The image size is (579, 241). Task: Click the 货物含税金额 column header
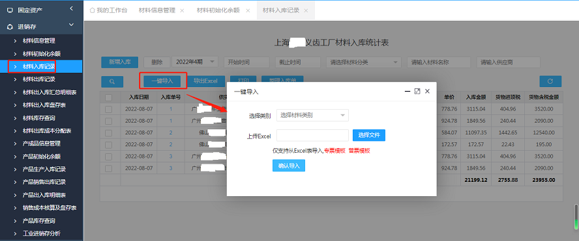pos(543,97)
